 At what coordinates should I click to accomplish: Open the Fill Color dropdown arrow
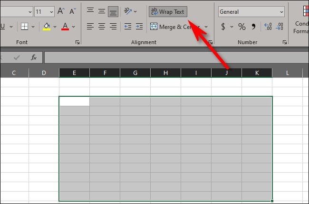55,27
